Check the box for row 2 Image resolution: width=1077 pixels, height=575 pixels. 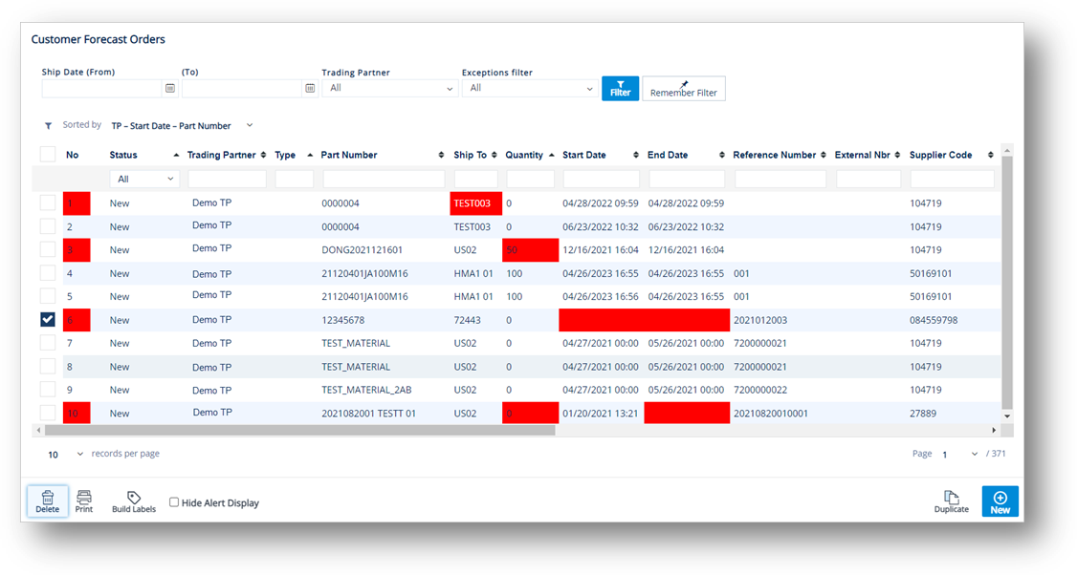tap(48, 225)
